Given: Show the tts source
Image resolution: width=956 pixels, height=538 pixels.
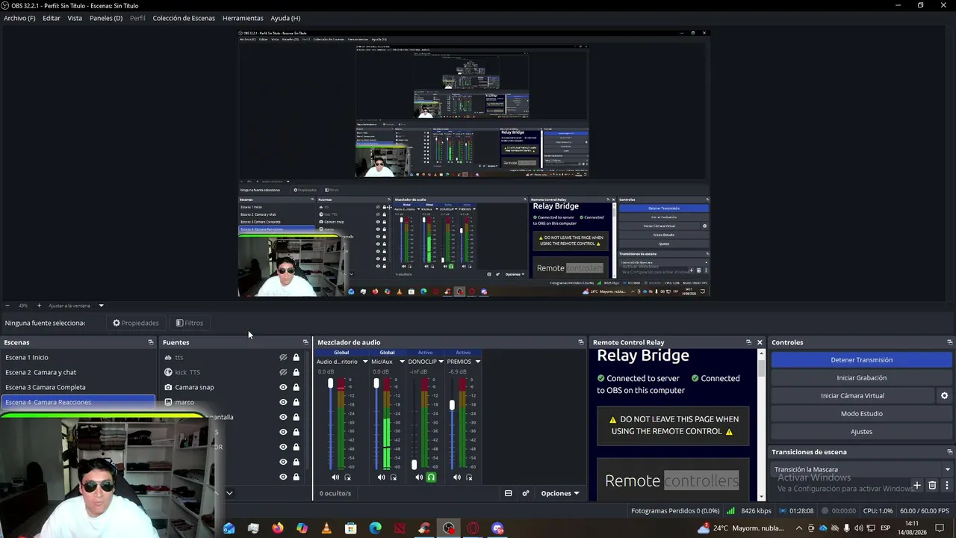Looking at the screenshot, I should 283,357.
